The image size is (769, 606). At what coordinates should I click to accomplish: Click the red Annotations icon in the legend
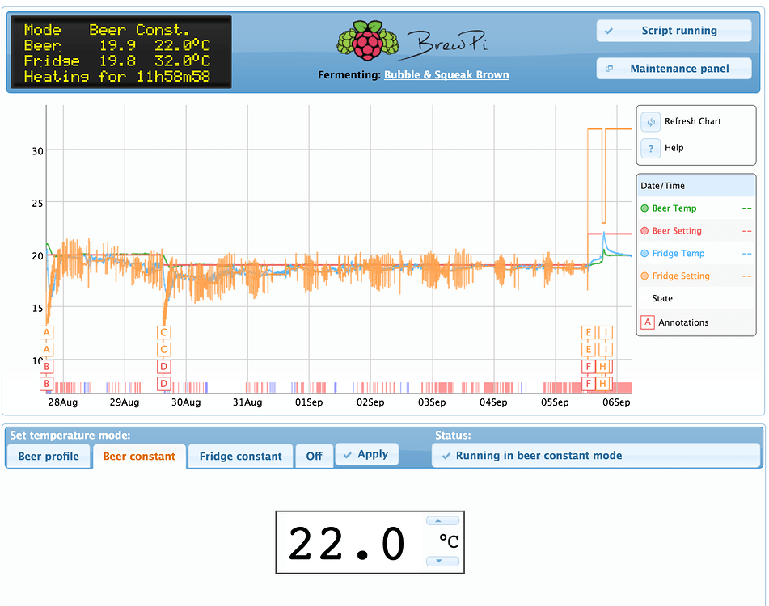tap(647, 322)
